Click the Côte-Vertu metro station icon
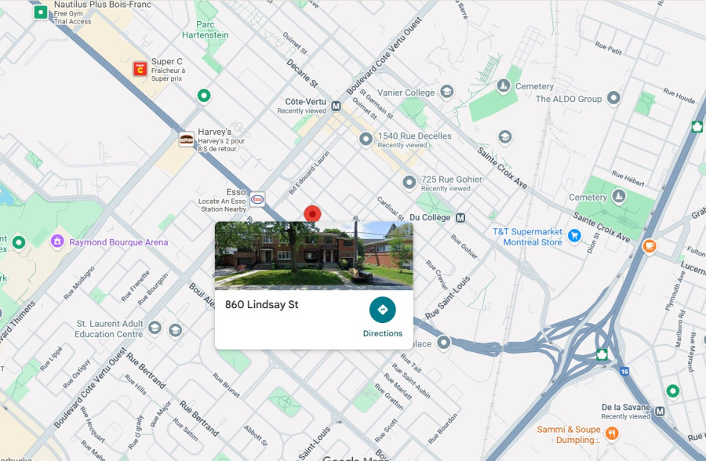 336,107
